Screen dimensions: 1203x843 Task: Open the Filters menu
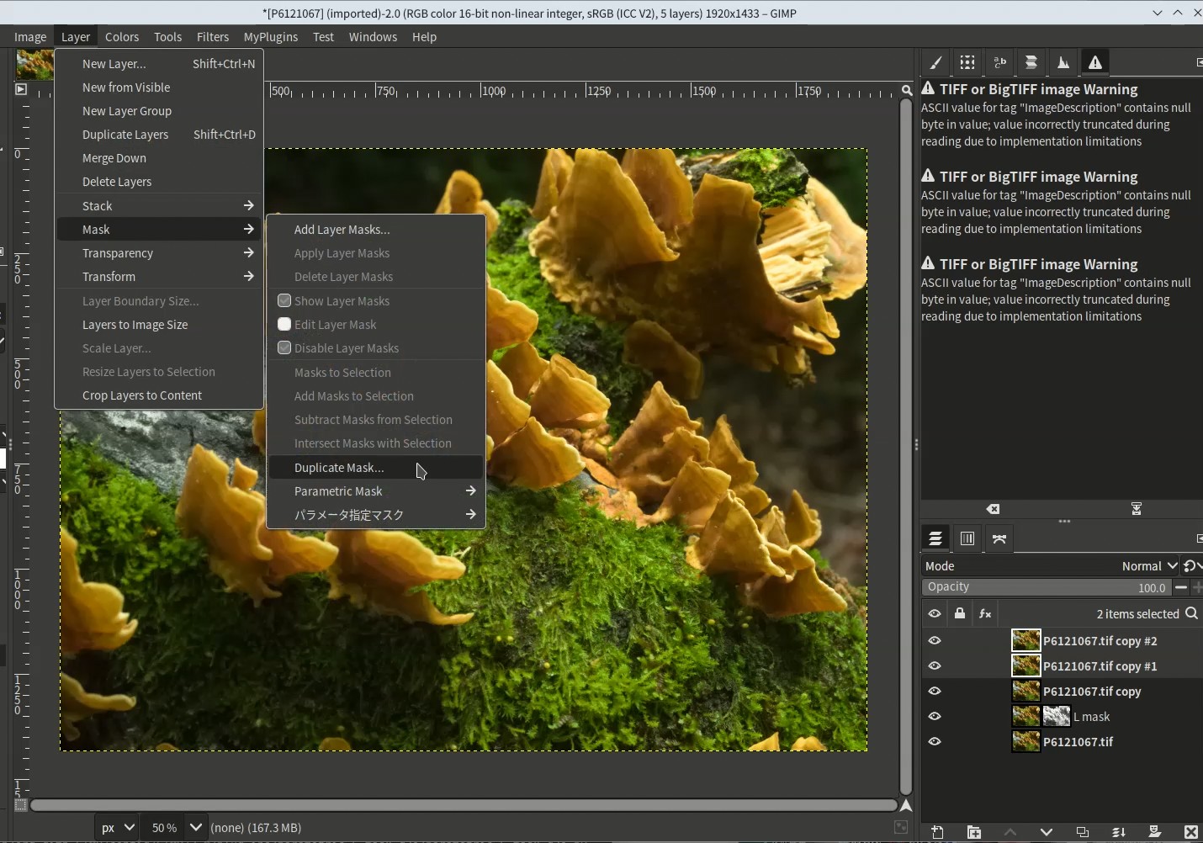pyautogui.click(x=212, y=37)
